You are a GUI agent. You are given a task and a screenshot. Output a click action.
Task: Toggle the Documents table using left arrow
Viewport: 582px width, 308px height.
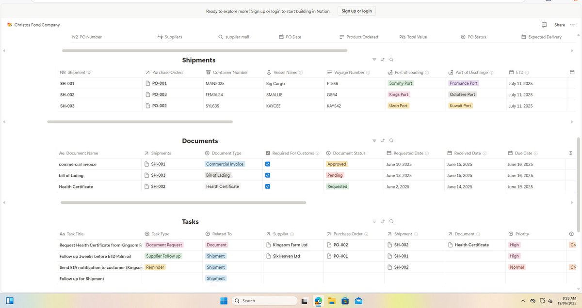(4, 202)
